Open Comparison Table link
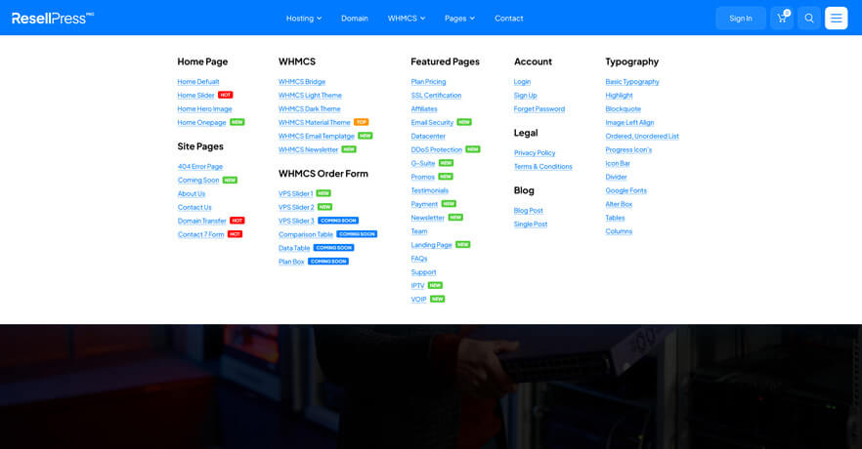Image resolution: width=862 pixels, height=449 pixels. click(306, 234)
